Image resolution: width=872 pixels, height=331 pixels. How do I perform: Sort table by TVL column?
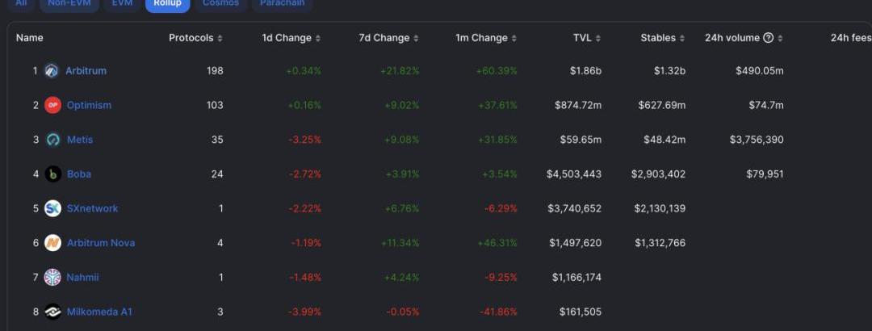click(586, 38)
